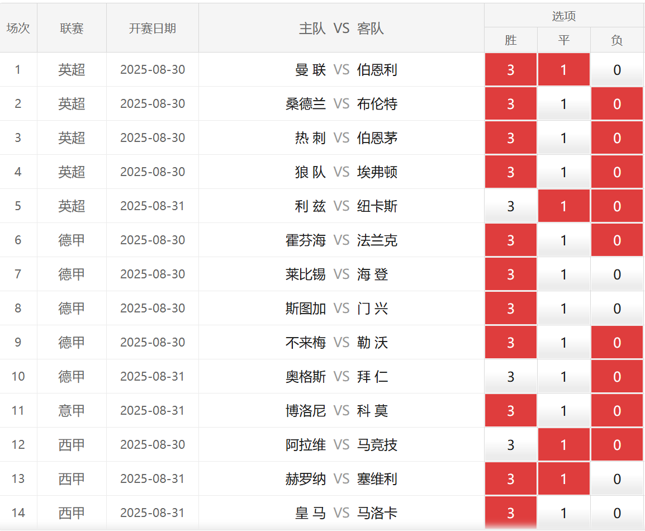This screenshot has width=645, height=531.
Task: Select loss option 0 for 赫罗纳 vs 塞维利
Action: (x=616, y=479)
